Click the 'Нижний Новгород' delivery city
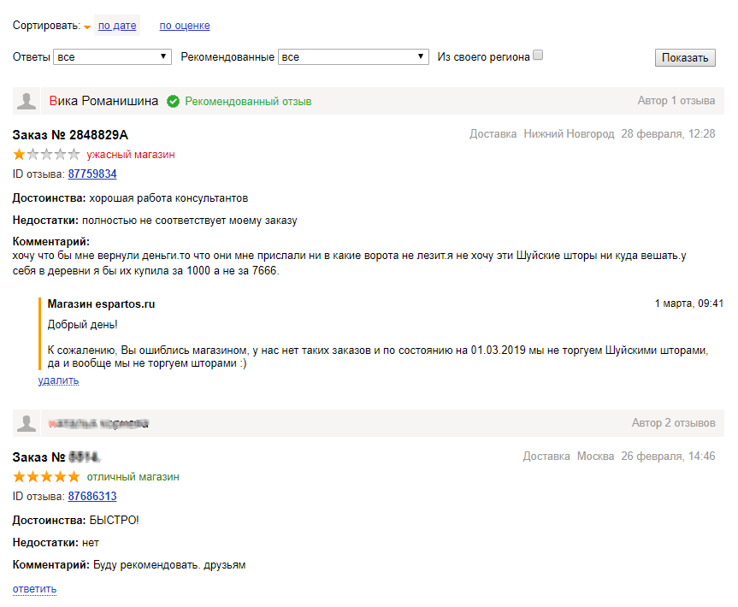The width and height of the screenshot is (738, 607). (569, 134)
